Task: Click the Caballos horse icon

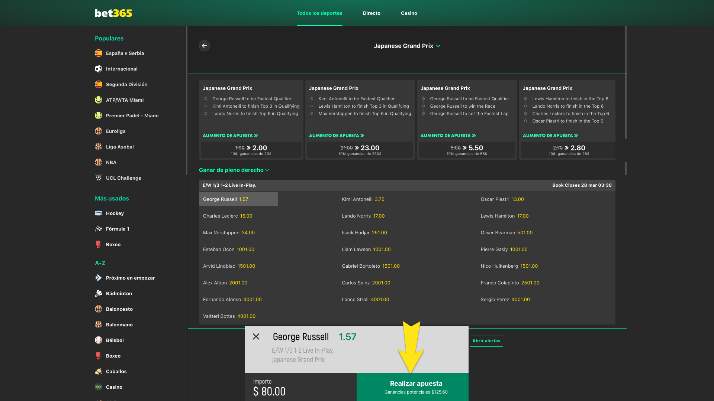Action: [x=99, y=371]
